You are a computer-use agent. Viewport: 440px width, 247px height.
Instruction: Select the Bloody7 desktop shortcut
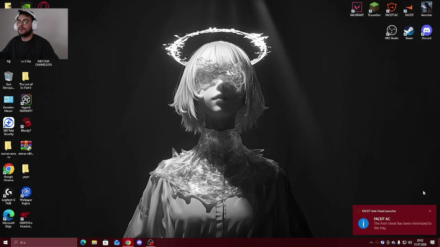click(x=26, y=125)
